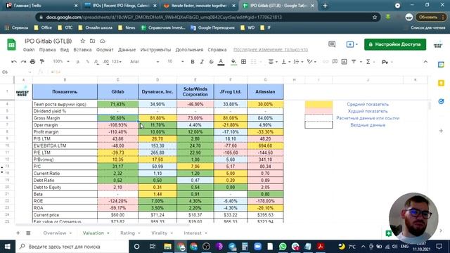This screenshot has width=450, height=253.
Task: Open the Windows notification center
Action: point(439,247)
